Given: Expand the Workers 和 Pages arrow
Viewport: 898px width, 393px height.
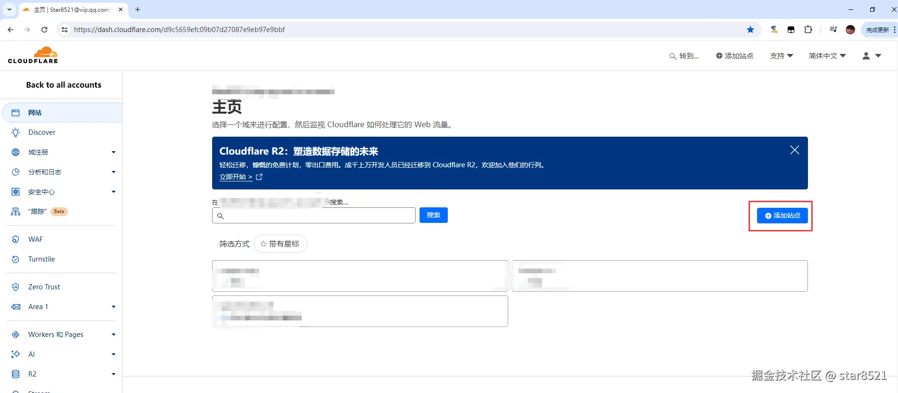Looking at the screenshot, I should pos(114,335).
